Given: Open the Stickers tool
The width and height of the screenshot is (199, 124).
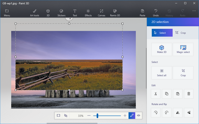Looking at the screenshot, I should click(61, 13).
